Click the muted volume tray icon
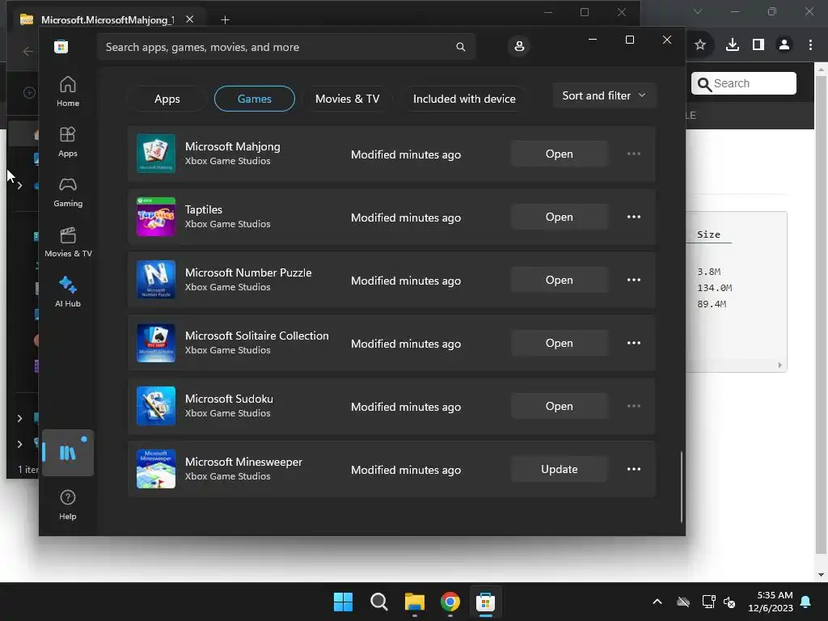This screenshot has width=828, height=621. click(x=730, y=602)
